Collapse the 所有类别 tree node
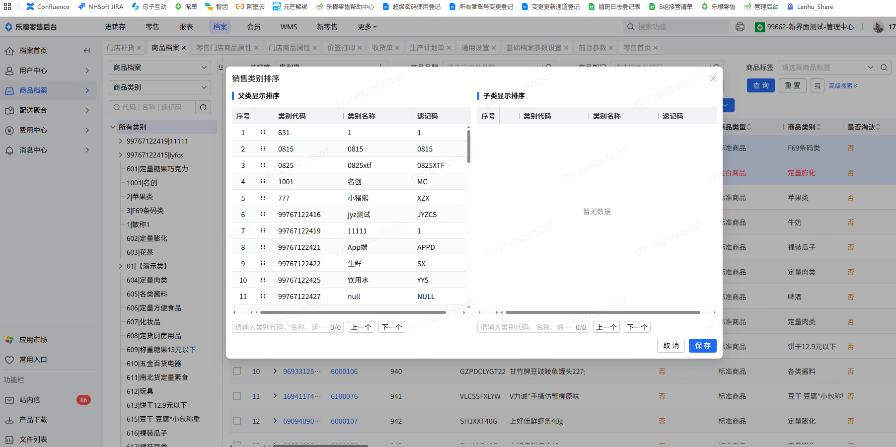The height and width of the screenshot is (447, 896). point(113,127)
